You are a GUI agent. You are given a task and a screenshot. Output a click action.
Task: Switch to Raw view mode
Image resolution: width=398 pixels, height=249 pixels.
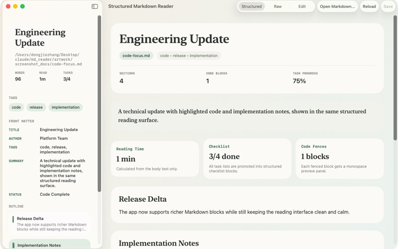coord(278,6)
